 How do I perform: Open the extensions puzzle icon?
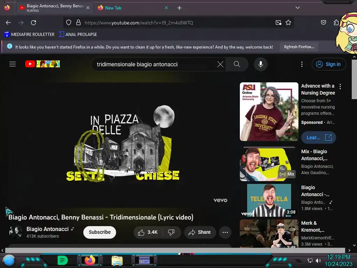coord(336,22)
